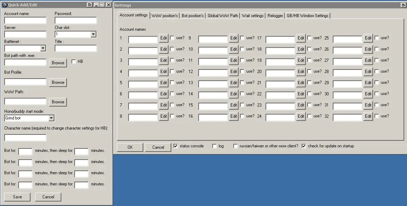Screen dimensions: 407x206
Task: Enable the use? checkbox for account 1
Action: pos(172,38)
